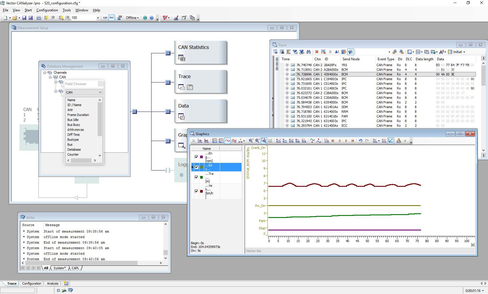Collapse the Channels tree node
The image size is (488, 294).
coord(45,73)
